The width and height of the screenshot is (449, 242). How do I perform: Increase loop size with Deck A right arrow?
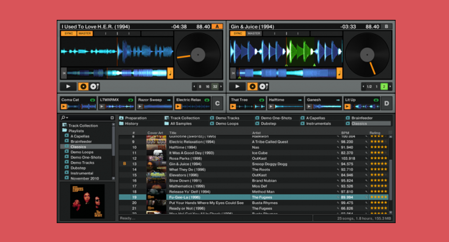(x=221, y=86)
